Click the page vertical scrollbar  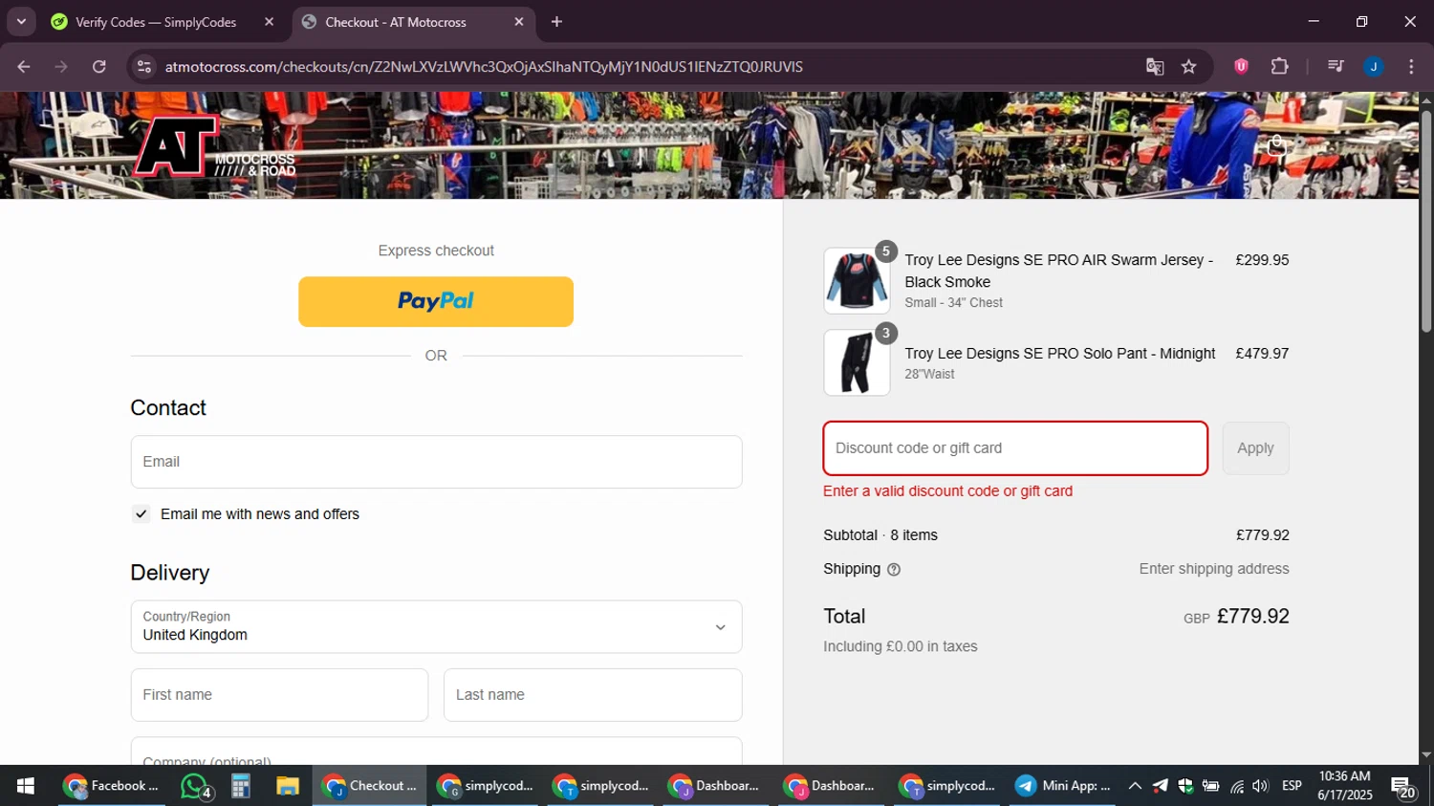pyautogui.click(x=1425, y=222)
